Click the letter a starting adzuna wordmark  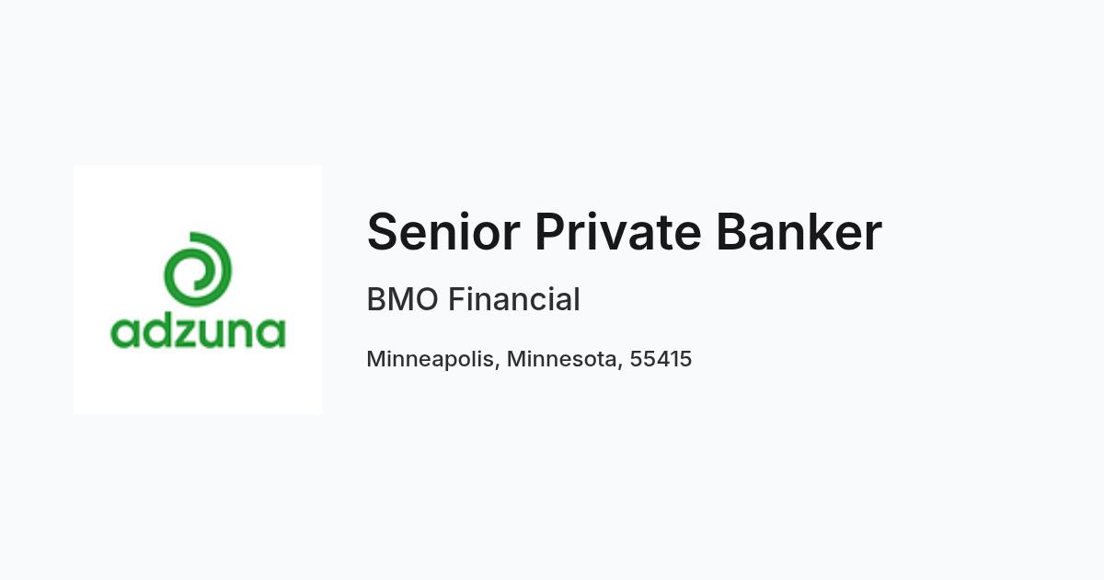[x=125, y=333]
